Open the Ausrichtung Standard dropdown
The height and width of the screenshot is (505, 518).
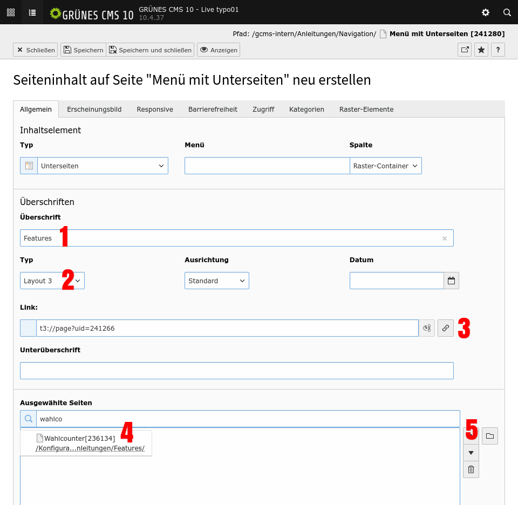pyautogui.click(x=216, y=281)
